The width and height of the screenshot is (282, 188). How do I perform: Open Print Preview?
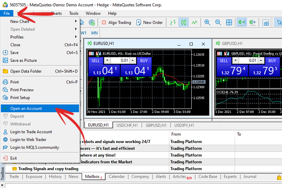[x=40, y=90]
